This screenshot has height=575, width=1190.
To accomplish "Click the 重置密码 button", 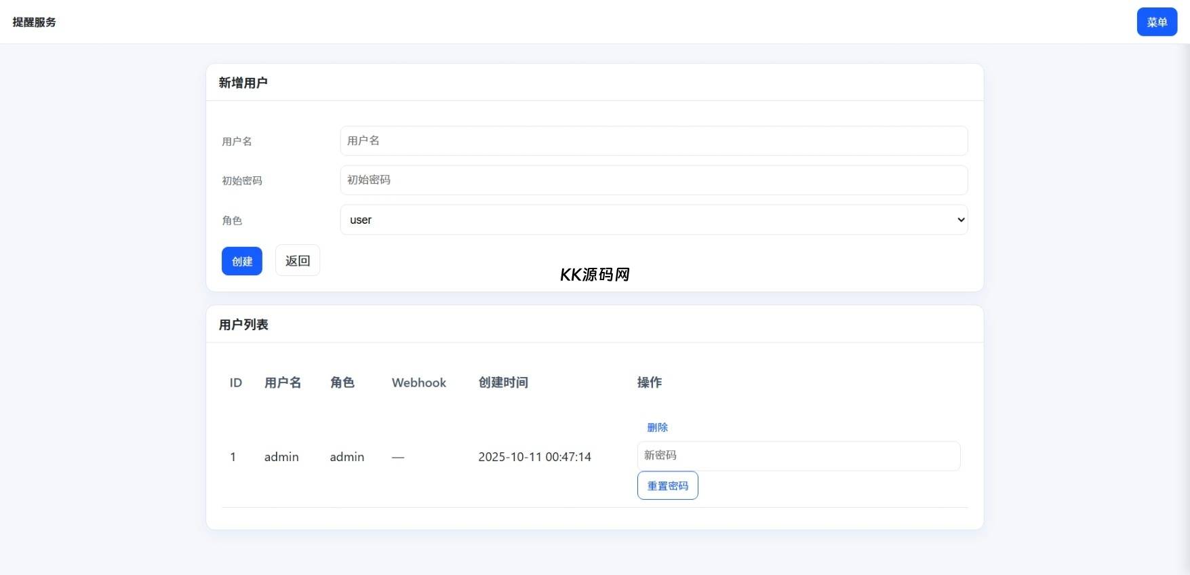I will (x=667, y=485).
